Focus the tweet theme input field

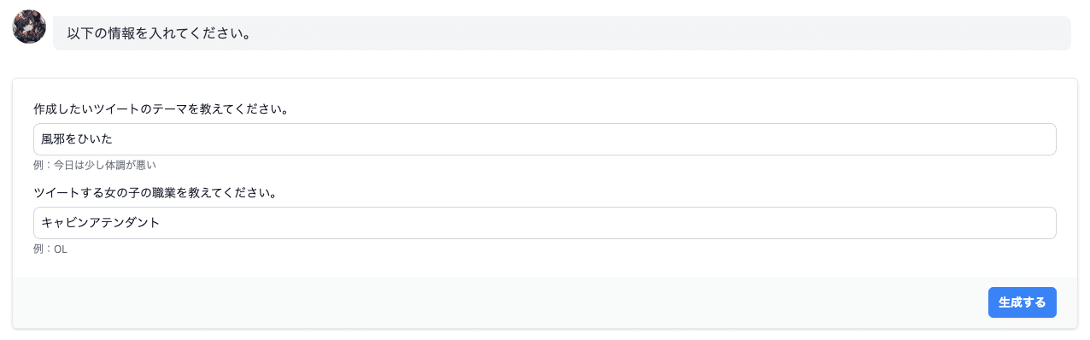point(545,139)
